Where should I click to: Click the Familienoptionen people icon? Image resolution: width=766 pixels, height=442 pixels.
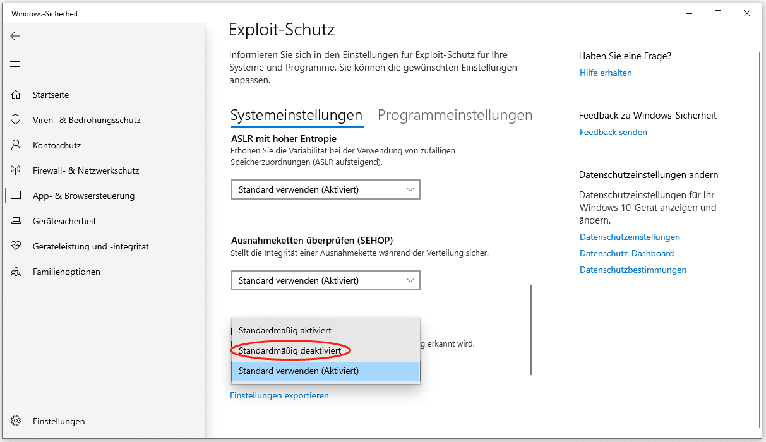point(16,272)
